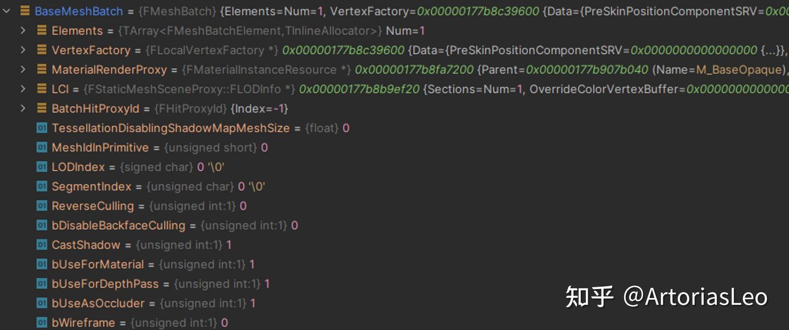Viewport: 789px width, 330px height.
Task: Expand the Elements array node
Action: coord(23,31)
